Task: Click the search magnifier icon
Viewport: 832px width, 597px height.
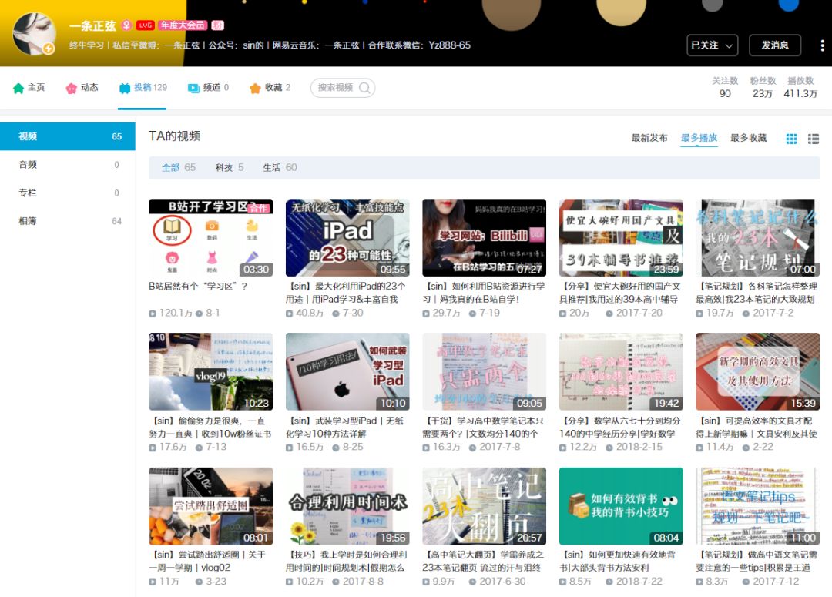Action: pyautogui.click(x=364, y=88)
